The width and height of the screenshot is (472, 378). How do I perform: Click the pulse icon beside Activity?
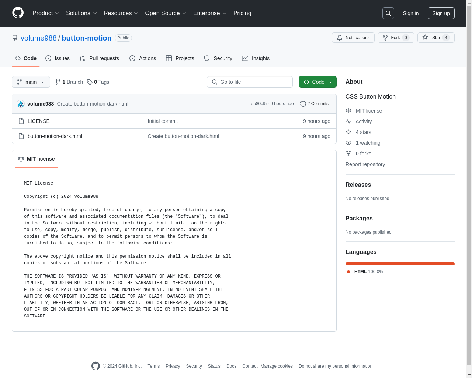pos(348,121)
